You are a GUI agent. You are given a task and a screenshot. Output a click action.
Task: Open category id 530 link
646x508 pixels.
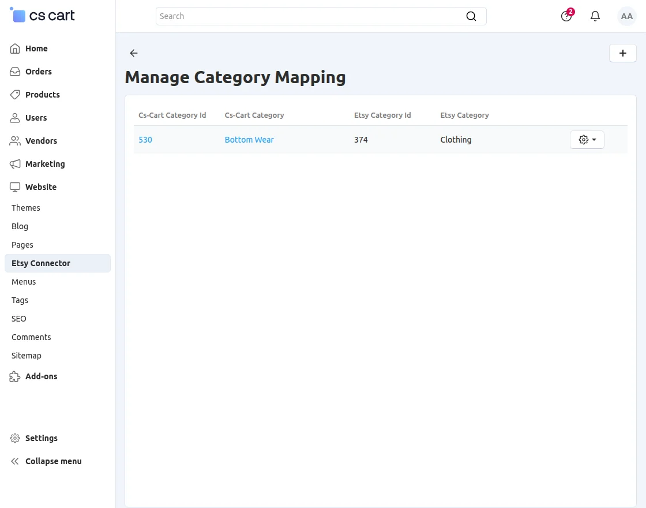click(x=145, y=140)
